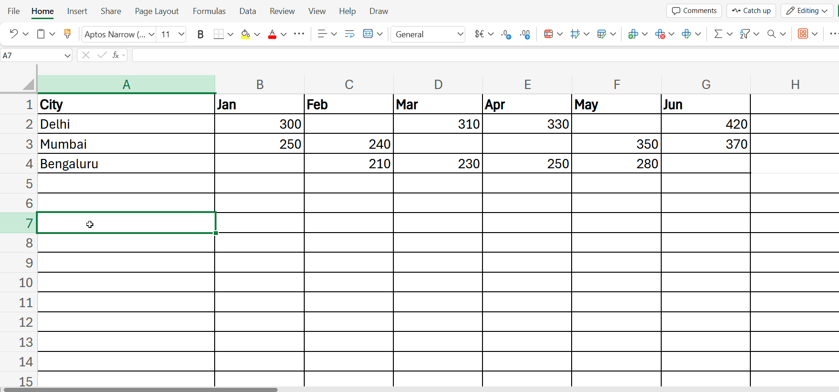
Task: Click the Format Painter icon
Action: point(67,34)
